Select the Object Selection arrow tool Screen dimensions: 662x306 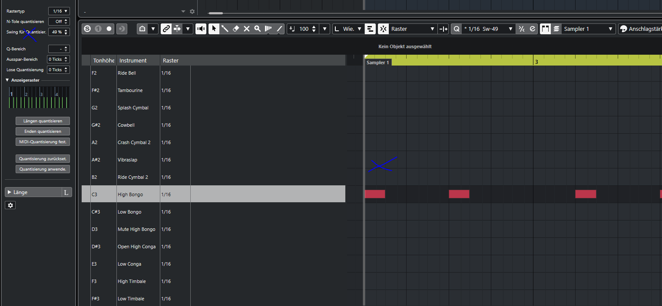click(214, 29)
